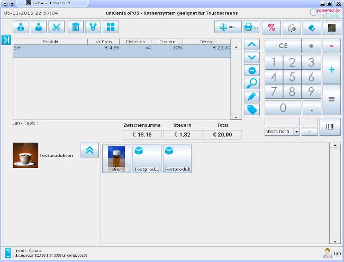344x262 pixels.
Task: Click the split receipt scissors icon
Action: 56,27
